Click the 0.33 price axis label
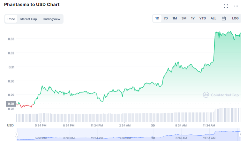Image resolution: width=247 pixels, height=144 pixels. tap(11, 39)
